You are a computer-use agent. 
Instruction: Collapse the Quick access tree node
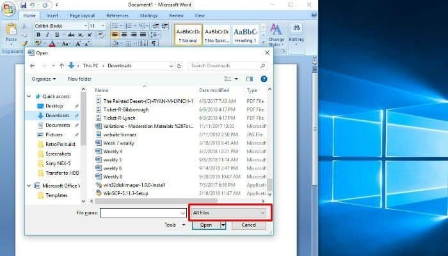[29, 96]
